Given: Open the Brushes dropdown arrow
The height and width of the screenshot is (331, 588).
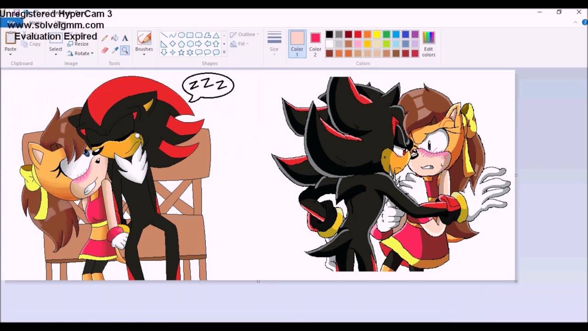Looking at the screenshot, I should click(x=144, y=54).
